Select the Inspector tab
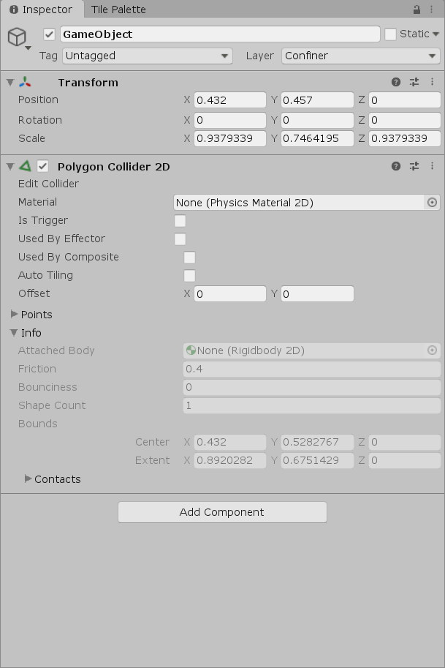Screen dimensions: 445x668 [x=41, y=10]
